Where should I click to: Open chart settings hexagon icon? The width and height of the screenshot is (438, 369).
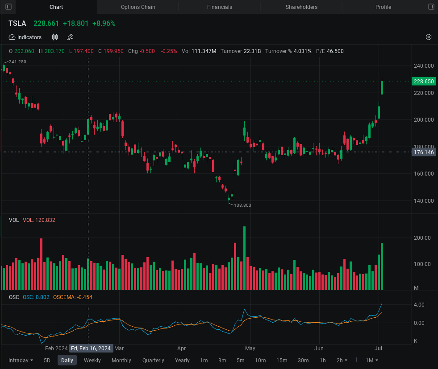pos(429,37)
